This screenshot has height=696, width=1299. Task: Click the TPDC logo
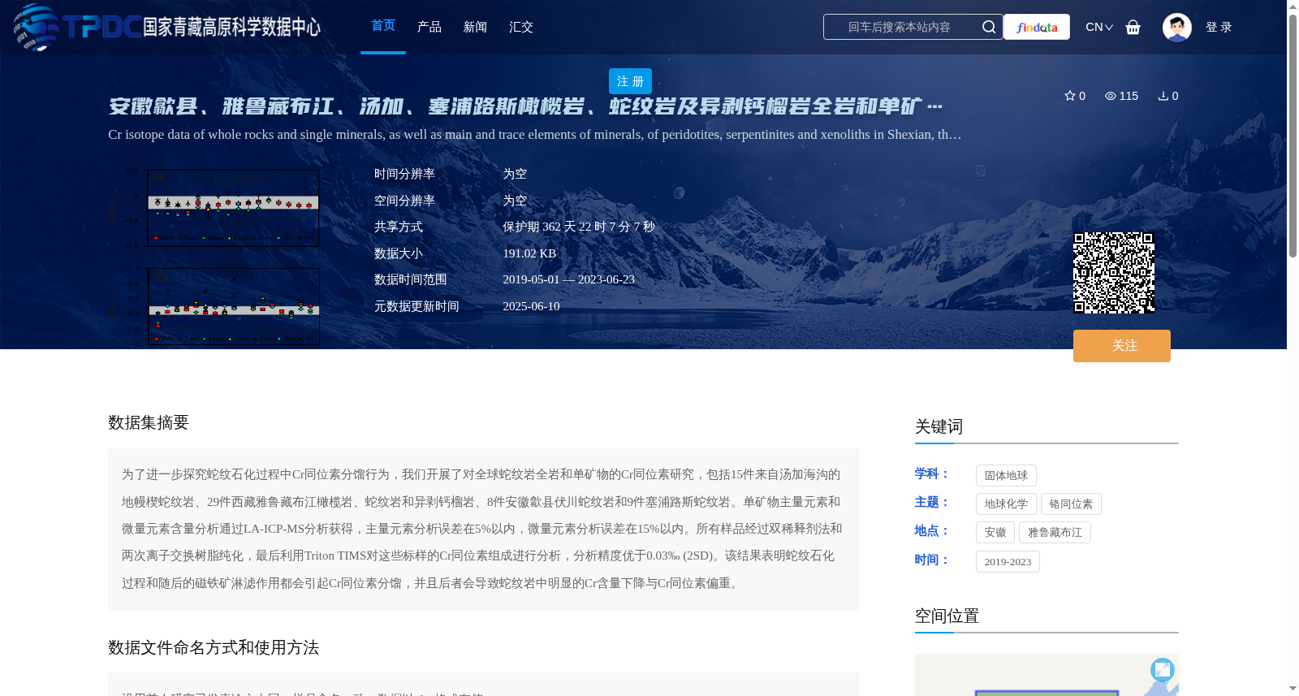[167, 27]
